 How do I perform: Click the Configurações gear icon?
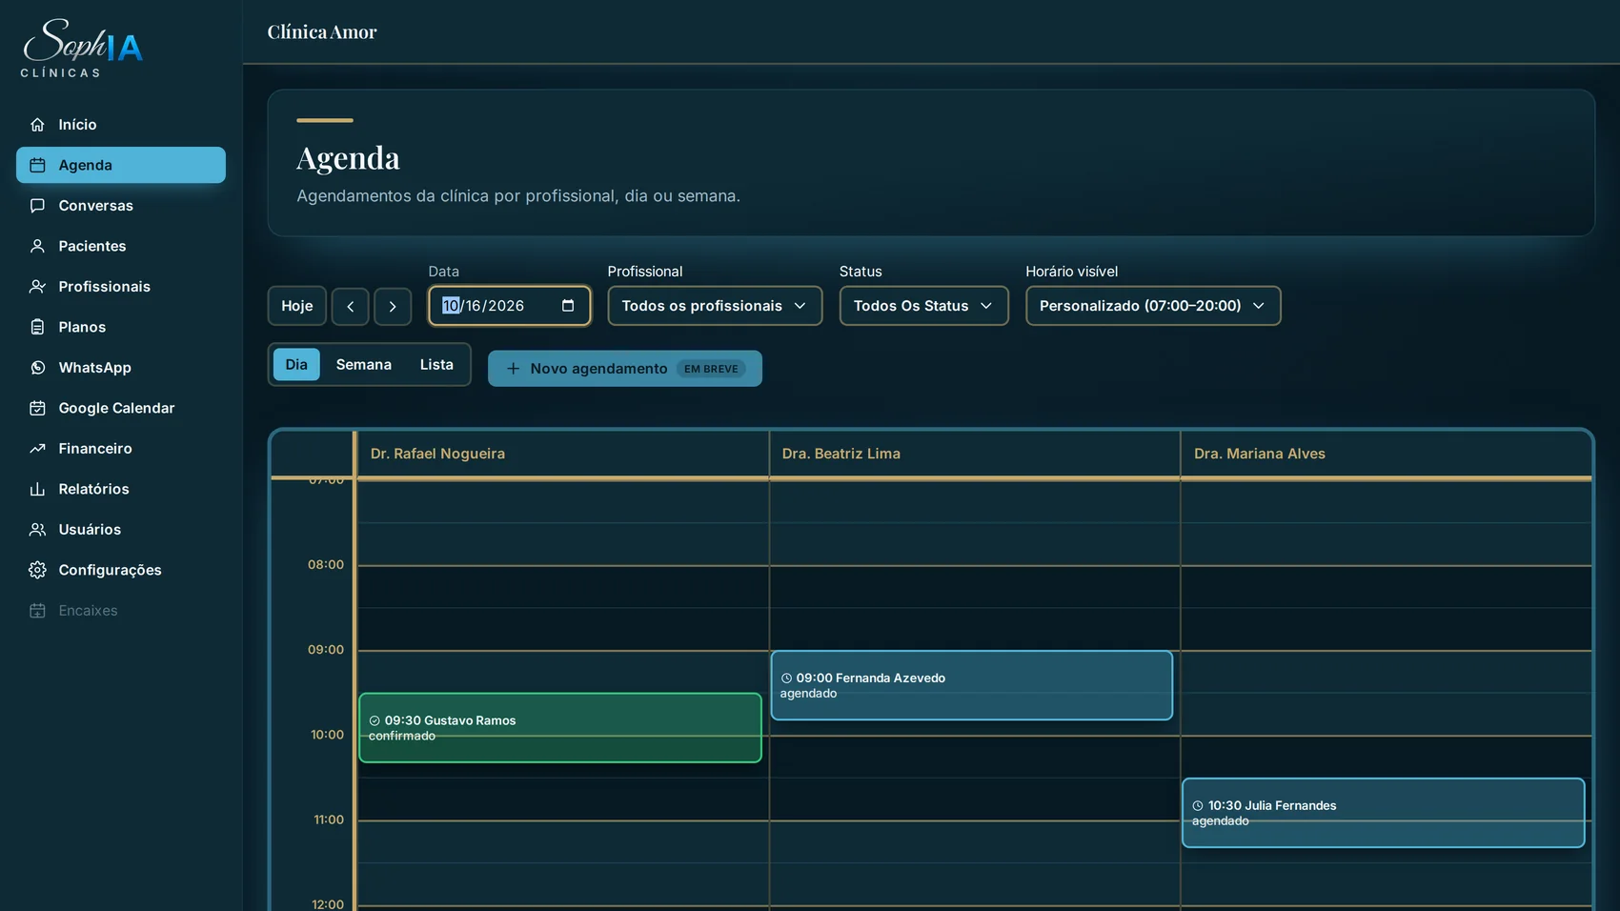pos(37,570)
